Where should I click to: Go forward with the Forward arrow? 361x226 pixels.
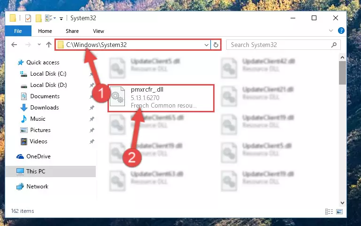(28, 45)
